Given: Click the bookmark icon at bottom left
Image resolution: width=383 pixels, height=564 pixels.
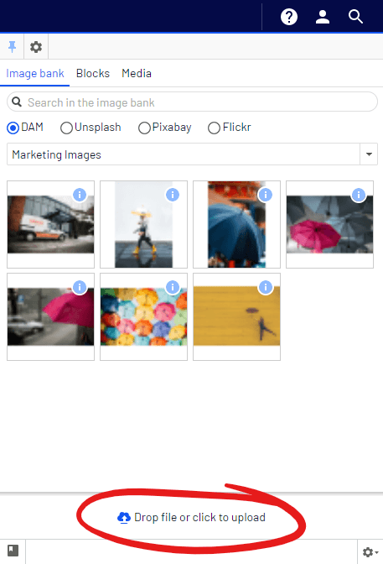Looking at the screenshot, I should coord(13,551).
